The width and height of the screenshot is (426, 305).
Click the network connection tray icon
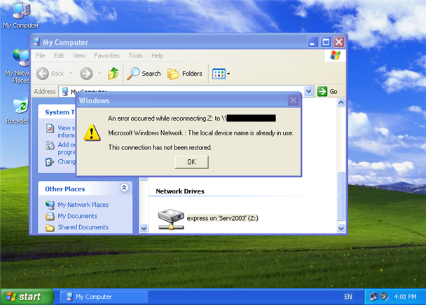373,297
